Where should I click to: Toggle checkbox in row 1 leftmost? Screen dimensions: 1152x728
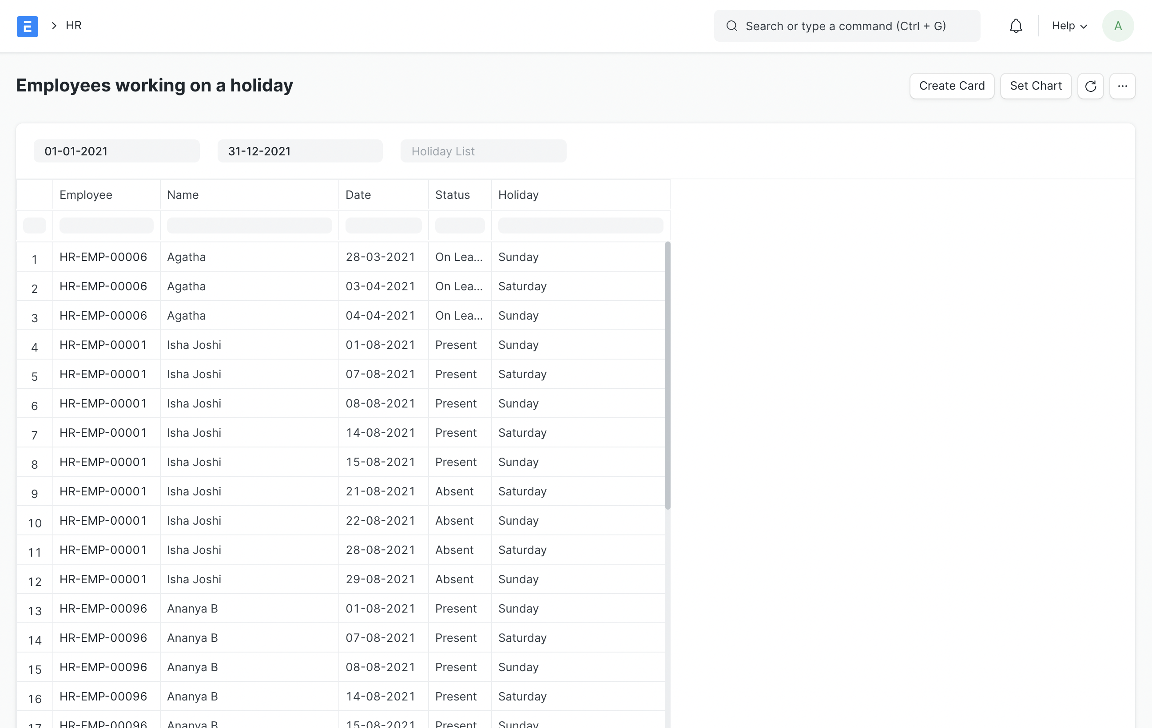(34, 257)
